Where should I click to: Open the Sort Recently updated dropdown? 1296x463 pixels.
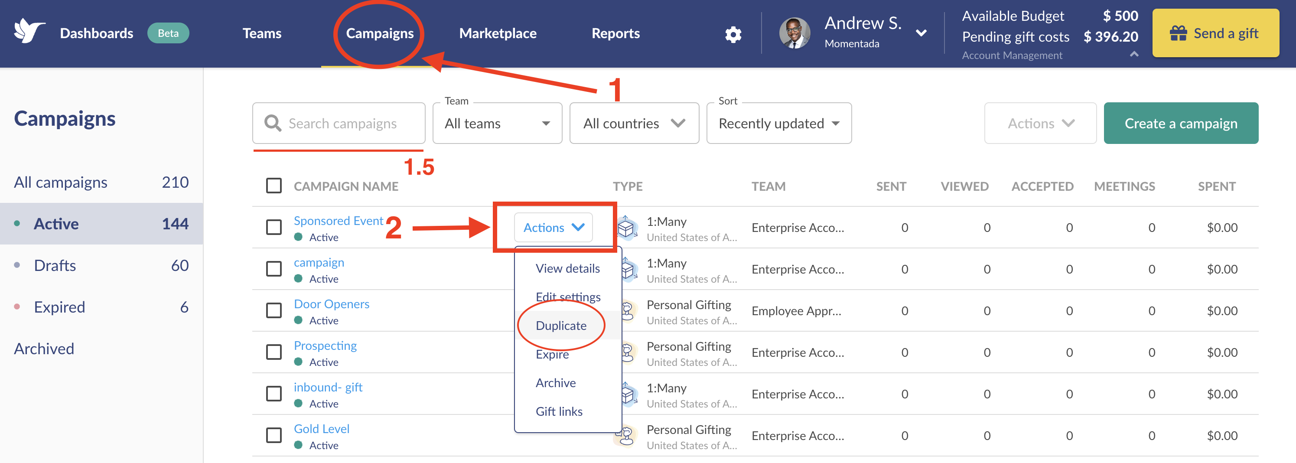(779, 123)
